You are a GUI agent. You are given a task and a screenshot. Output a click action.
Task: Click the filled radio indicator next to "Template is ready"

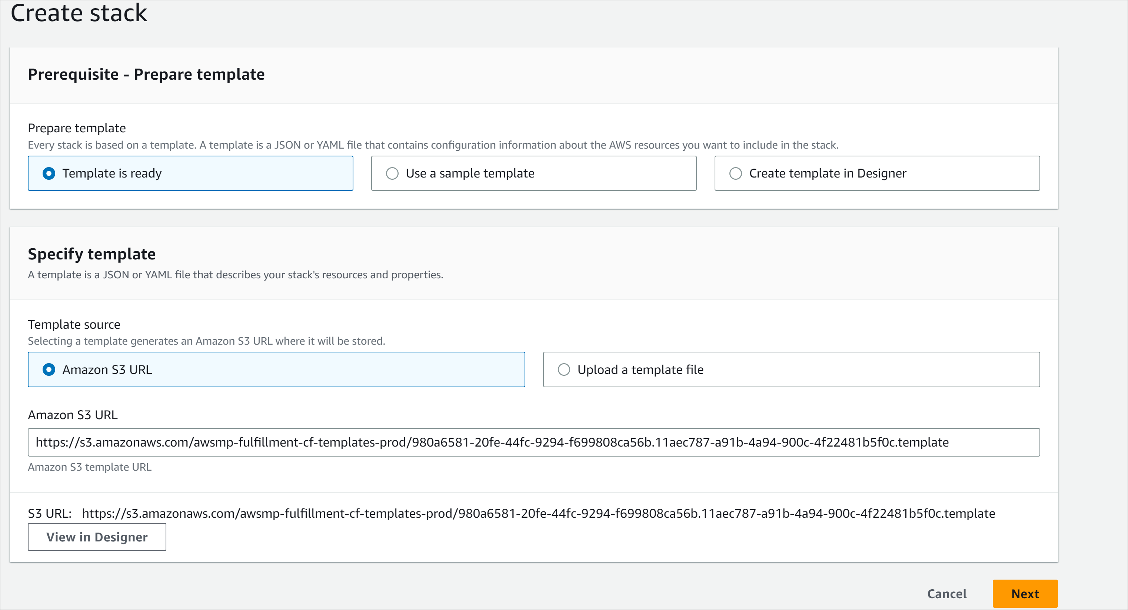(49, 173)
